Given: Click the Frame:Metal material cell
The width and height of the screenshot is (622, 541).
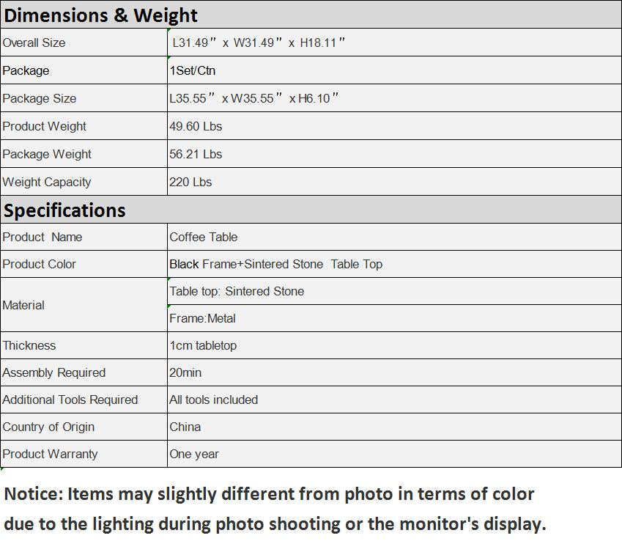Looking at the screenshot, I should [x=203, y=319].
